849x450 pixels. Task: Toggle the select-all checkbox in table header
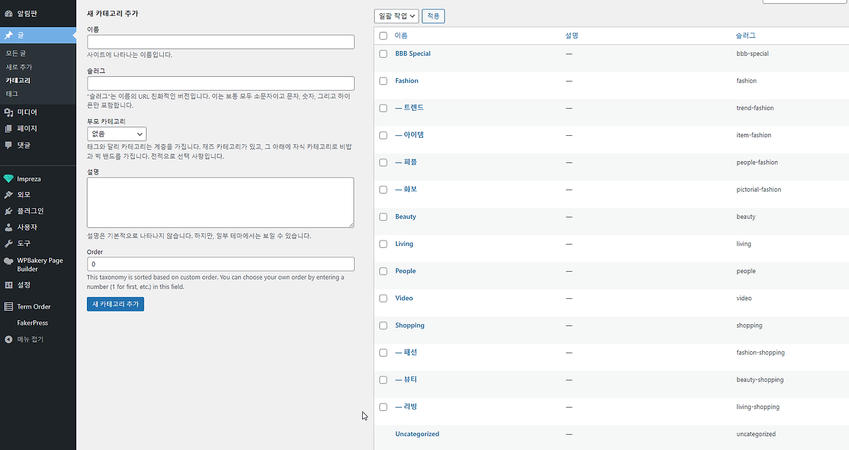click(x=383, y=36)
